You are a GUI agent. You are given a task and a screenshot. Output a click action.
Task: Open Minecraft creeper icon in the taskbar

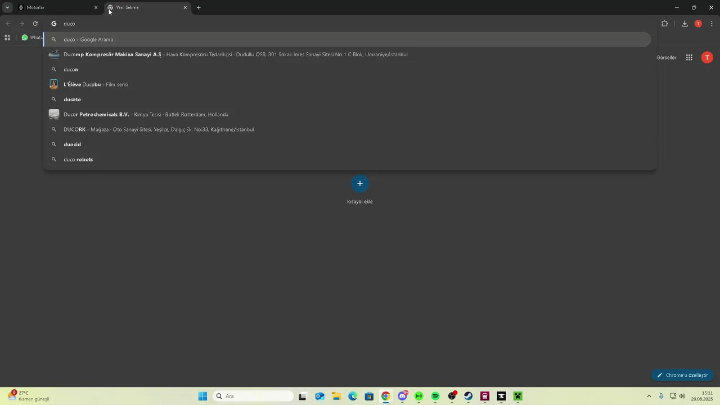pos(518,396)
